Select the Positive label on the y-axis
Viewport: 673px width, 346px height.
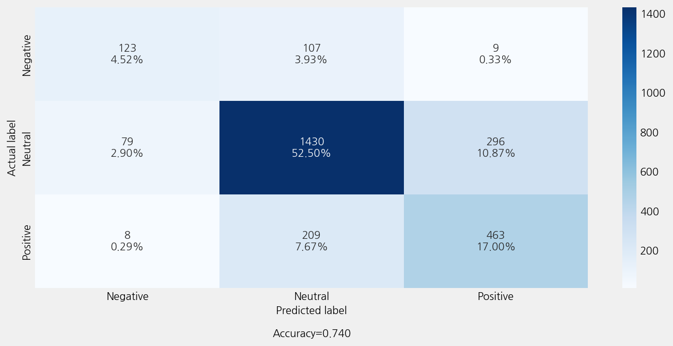coord(27,242)
